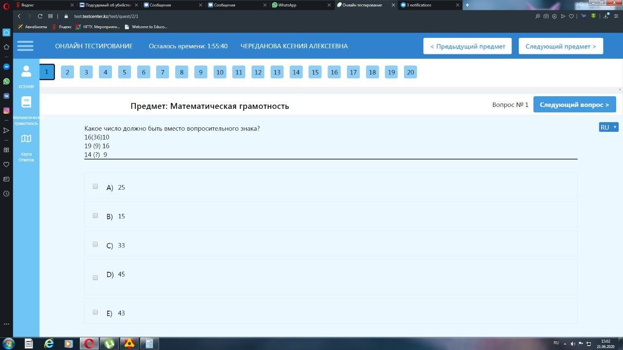Check answer E) 43
This screenshot has height=350, width=623.
coord(95,312)
